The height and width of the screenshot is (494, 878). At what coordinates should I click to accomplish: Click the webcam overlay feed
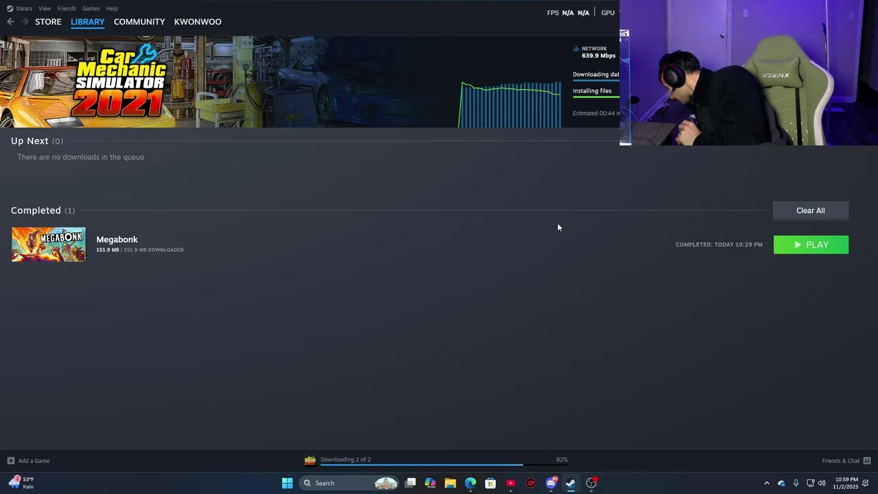[x=748, y=73]
